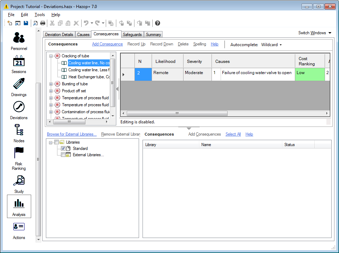Click the Add Consequence link
339x253 pixels.
coord(107,44)
